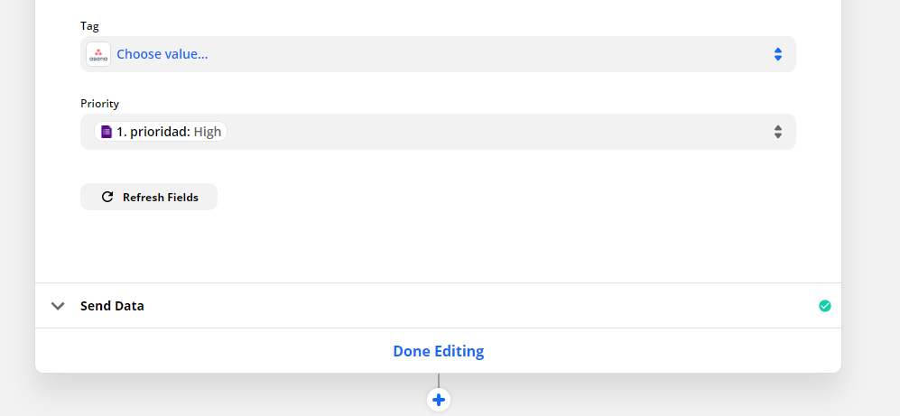The width and height of the screenshot is (900, 416).
Task: Click blank area of Send Data row
Action: click(477, 306)
